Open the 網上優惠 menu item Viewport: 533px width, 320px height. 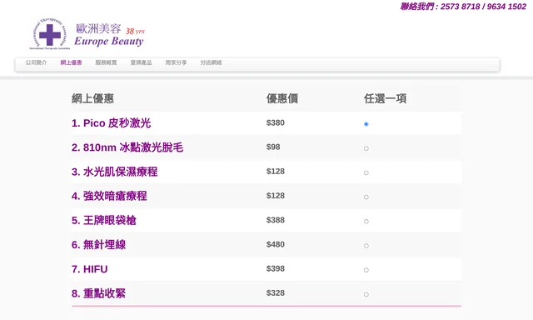click(71, 62)
